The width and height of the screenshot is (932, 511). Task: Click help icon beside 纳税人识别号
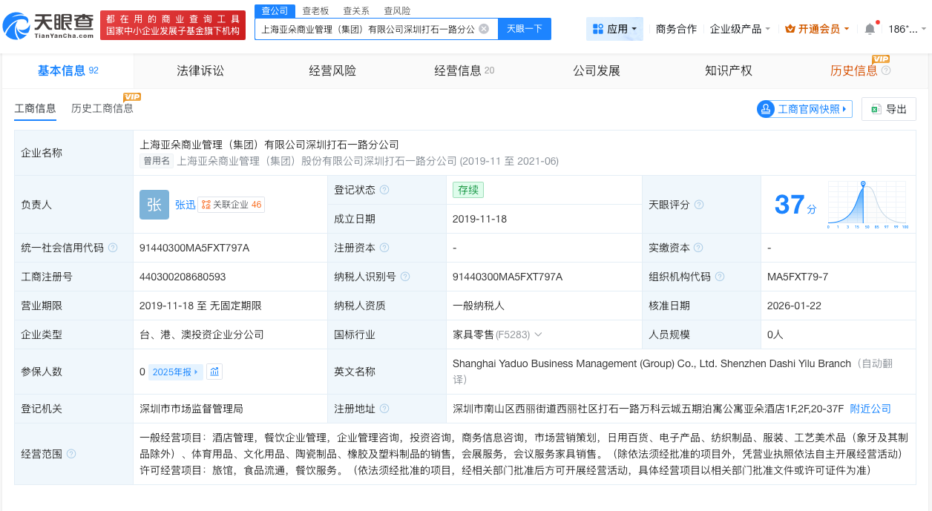point(405,277)
